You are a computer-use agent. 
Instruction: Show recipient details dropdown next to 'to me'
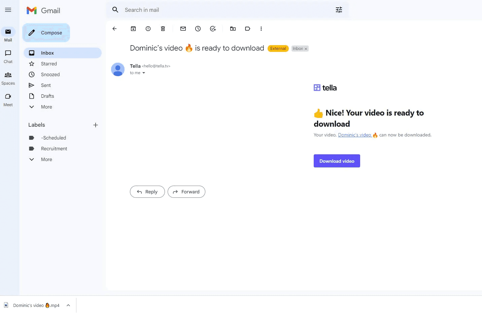tap(144, 73)
